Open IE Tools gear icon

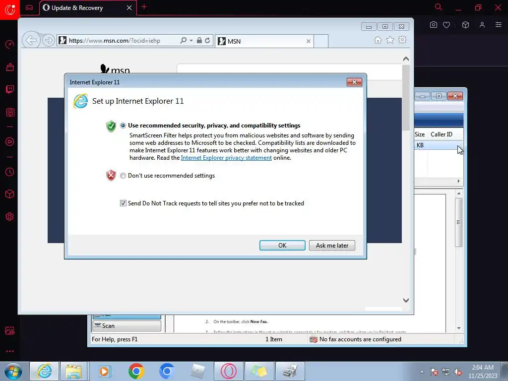tap(402, 40)
